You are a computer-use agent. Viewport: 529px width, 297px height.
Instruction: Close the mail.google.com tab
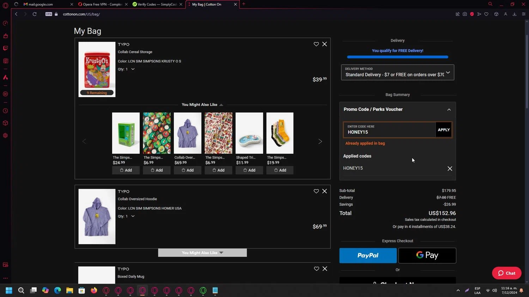coord(72,4)
